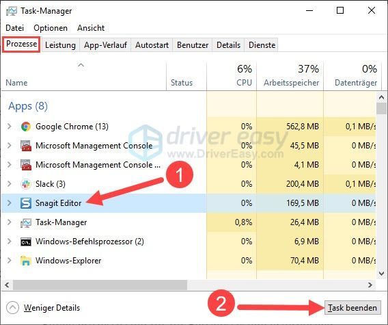This screenshot has width=388, height=325.
Task: Expand the Task-Manager process entry
Action: [10, 222]
